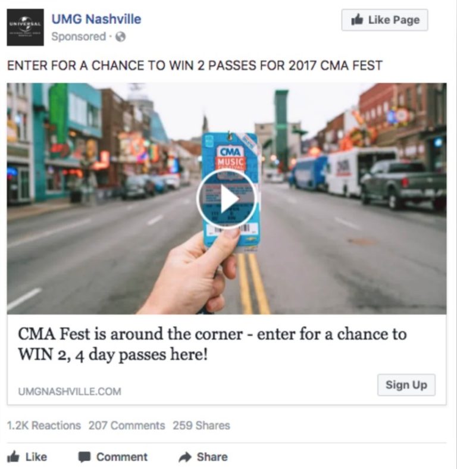Open the UMG Nashville Universal logo avatar

[25, 27]
